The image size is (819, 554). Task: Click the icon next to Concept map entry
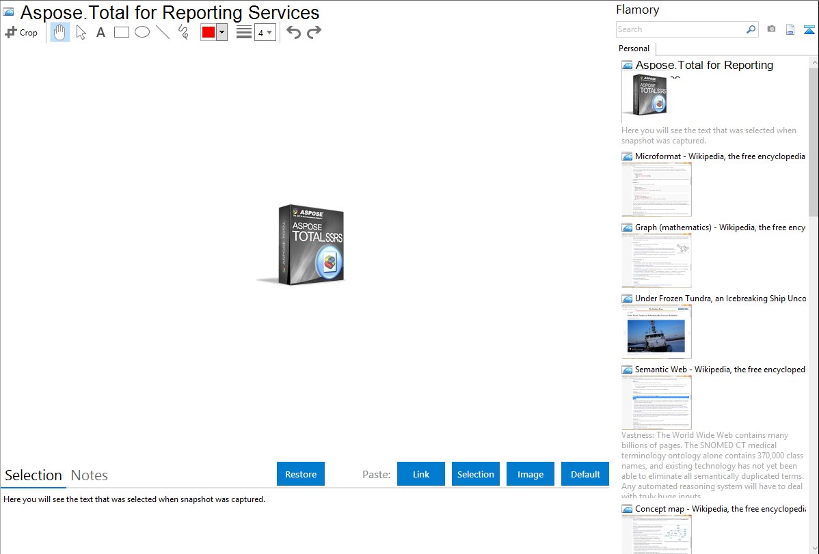coord(627,509)
